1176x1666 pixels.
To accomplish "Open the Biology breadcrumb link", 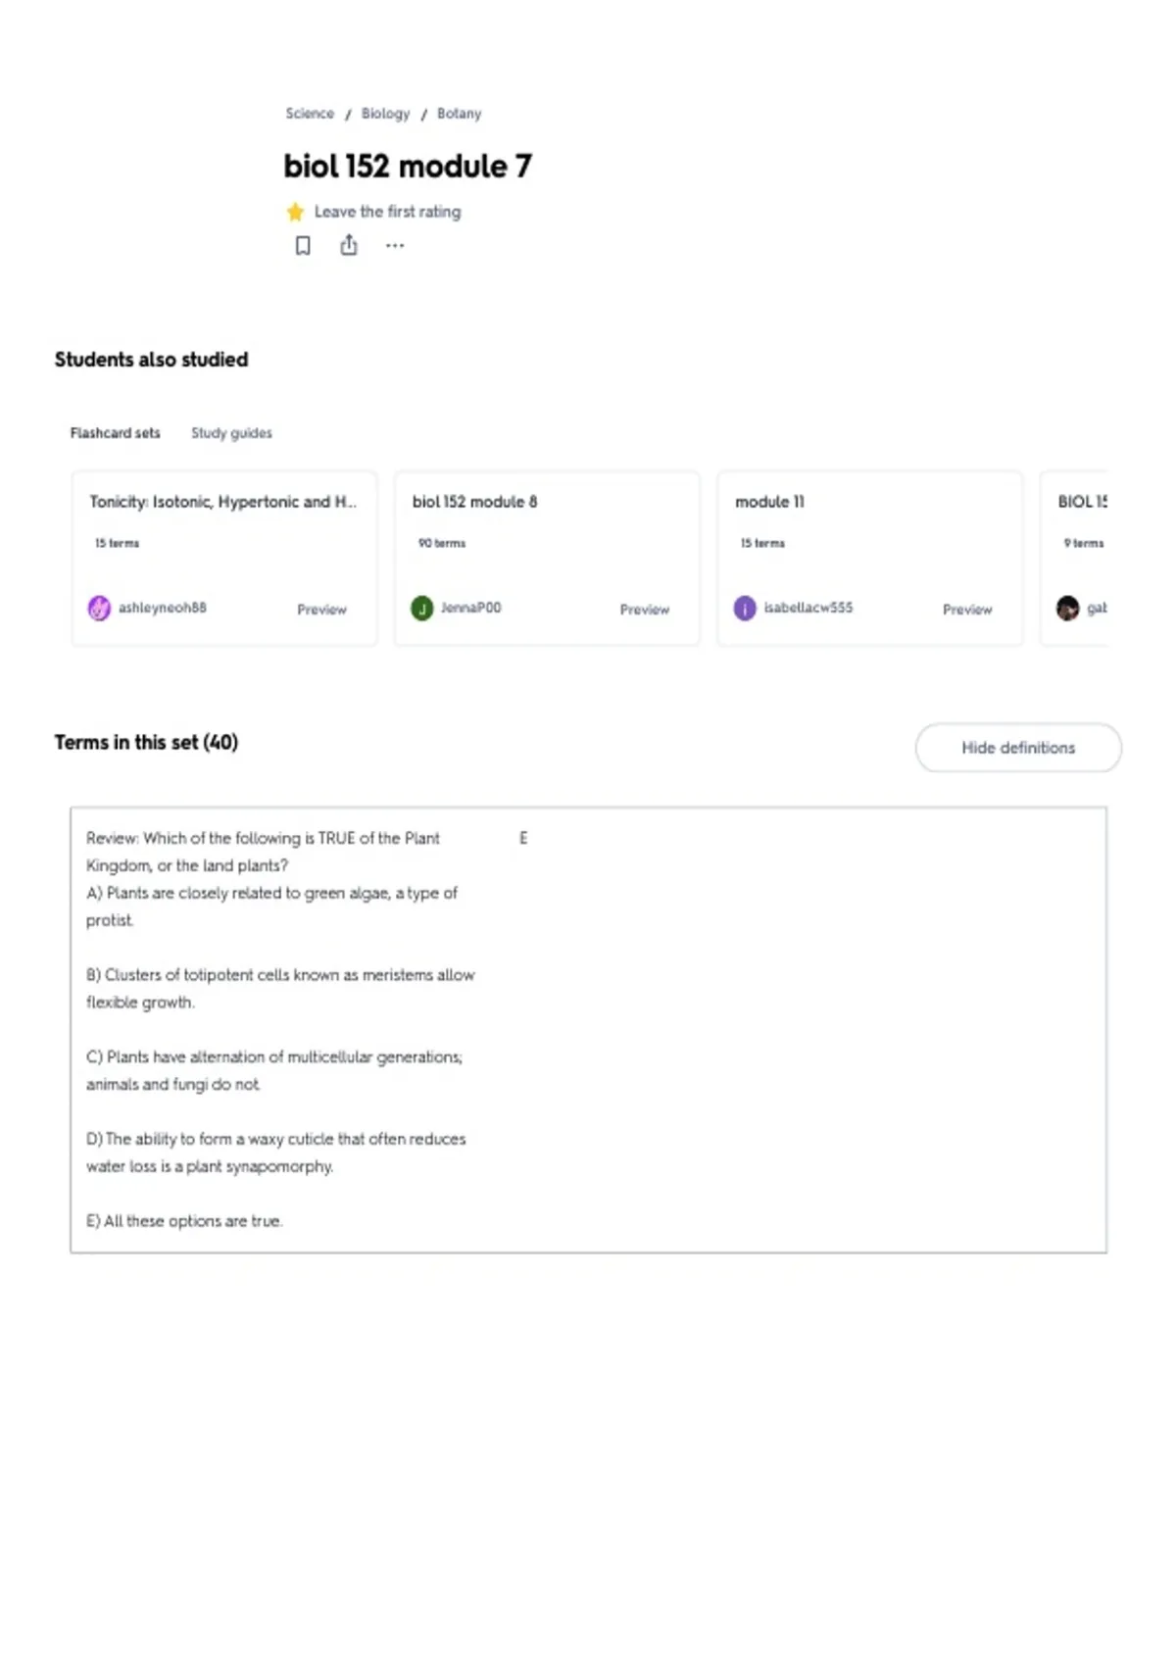I will point(385,114).
